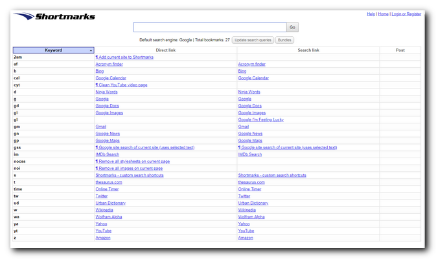Open Twitter direct link
Viewport: 436px width, 259px height.
102,196
